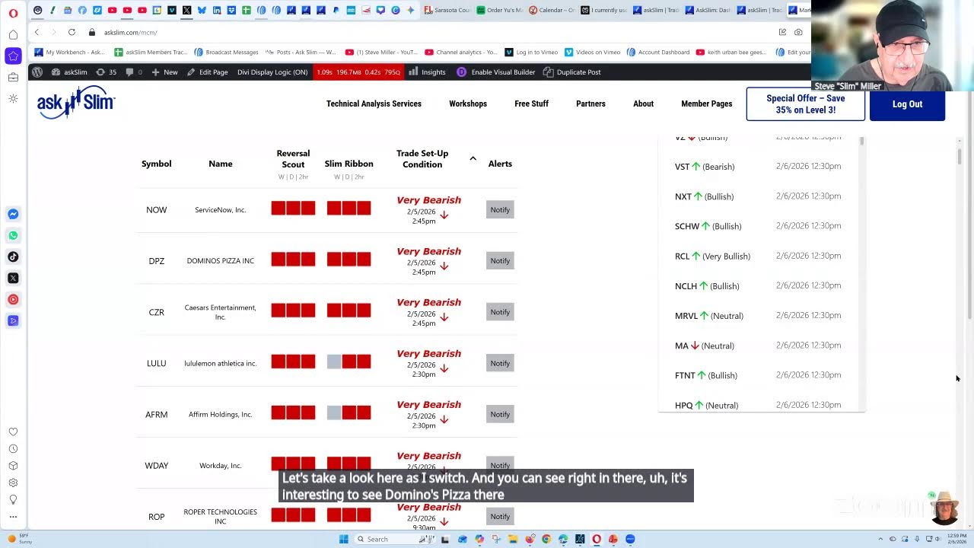Click Enable Visual Builder

[x=495, y=72]
